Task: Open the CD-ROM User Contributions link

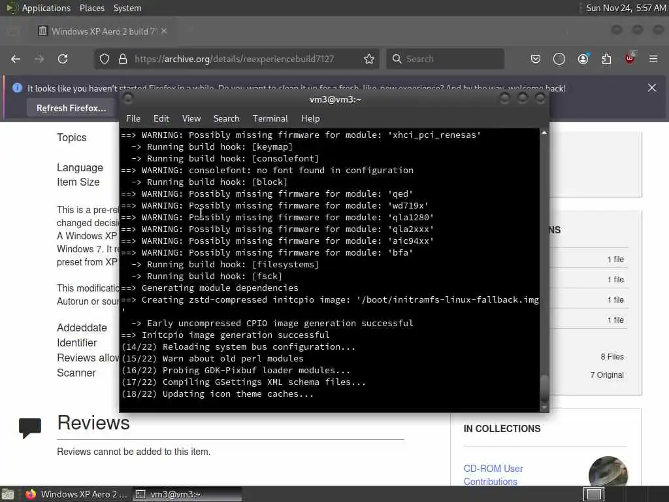Action: pos(493,475)
